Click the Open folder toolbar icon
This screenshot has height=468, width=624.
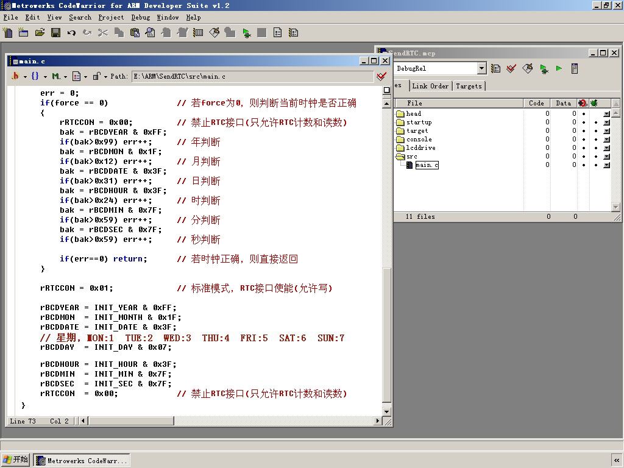pyautogui.click(x=40, y=32)
